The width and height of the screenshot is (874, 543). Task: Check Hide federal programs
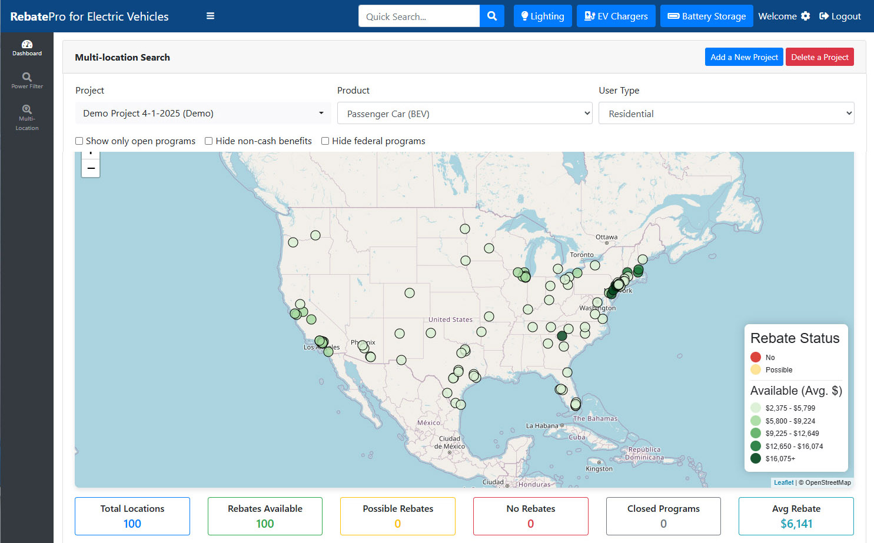tap(325, 141)
